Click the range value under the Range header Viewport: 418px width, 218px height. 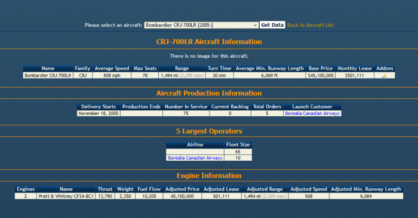pos(182,76)
